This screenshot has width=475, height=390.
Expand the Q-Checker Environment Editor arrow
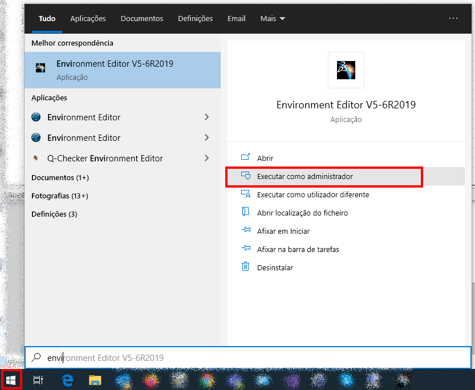pos(206,158)
